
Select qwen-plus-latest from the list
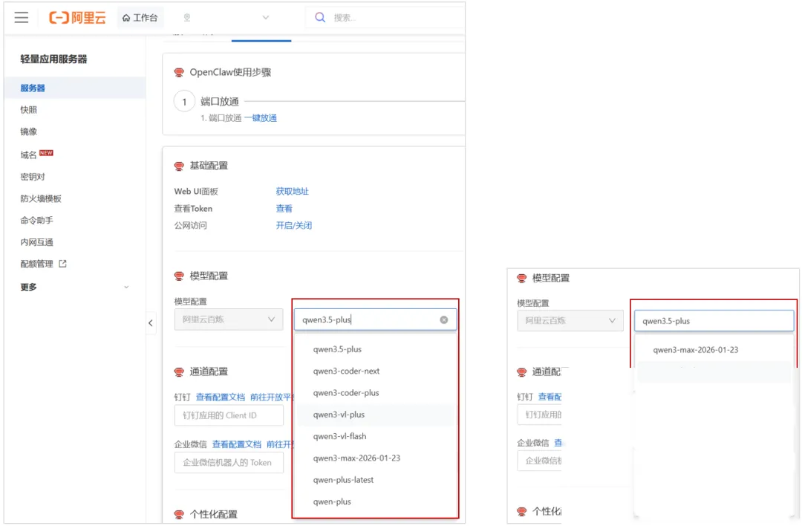click(x=376, y=480)
